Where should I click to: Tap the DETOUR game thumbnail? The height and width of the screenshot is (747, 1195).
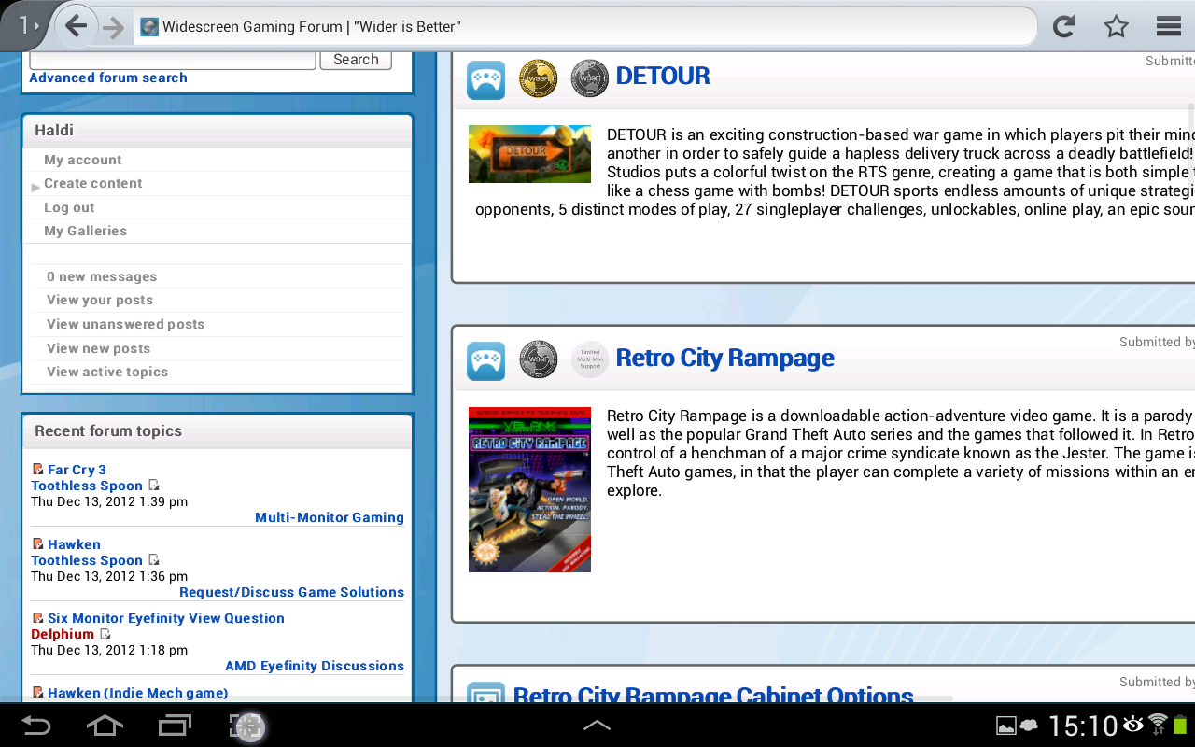529,154
